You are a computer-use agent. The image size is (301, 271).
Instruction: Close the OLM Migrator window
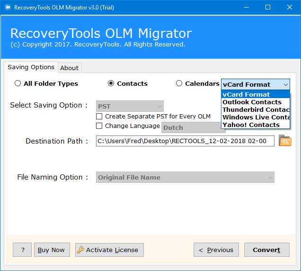[x=290, y=7]
